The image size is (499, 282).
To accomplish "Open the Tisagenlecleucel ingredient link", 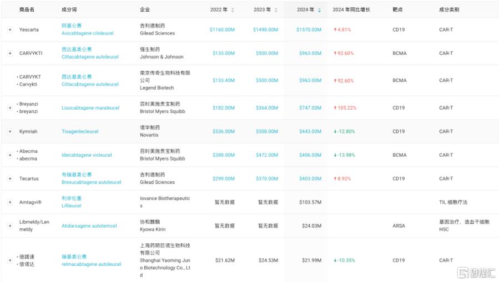I will [x=80, y=131].
